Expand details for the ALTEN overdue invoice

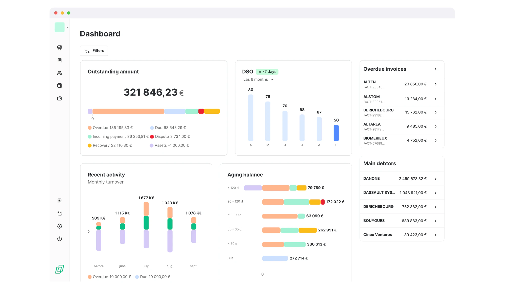coord(435,84)
